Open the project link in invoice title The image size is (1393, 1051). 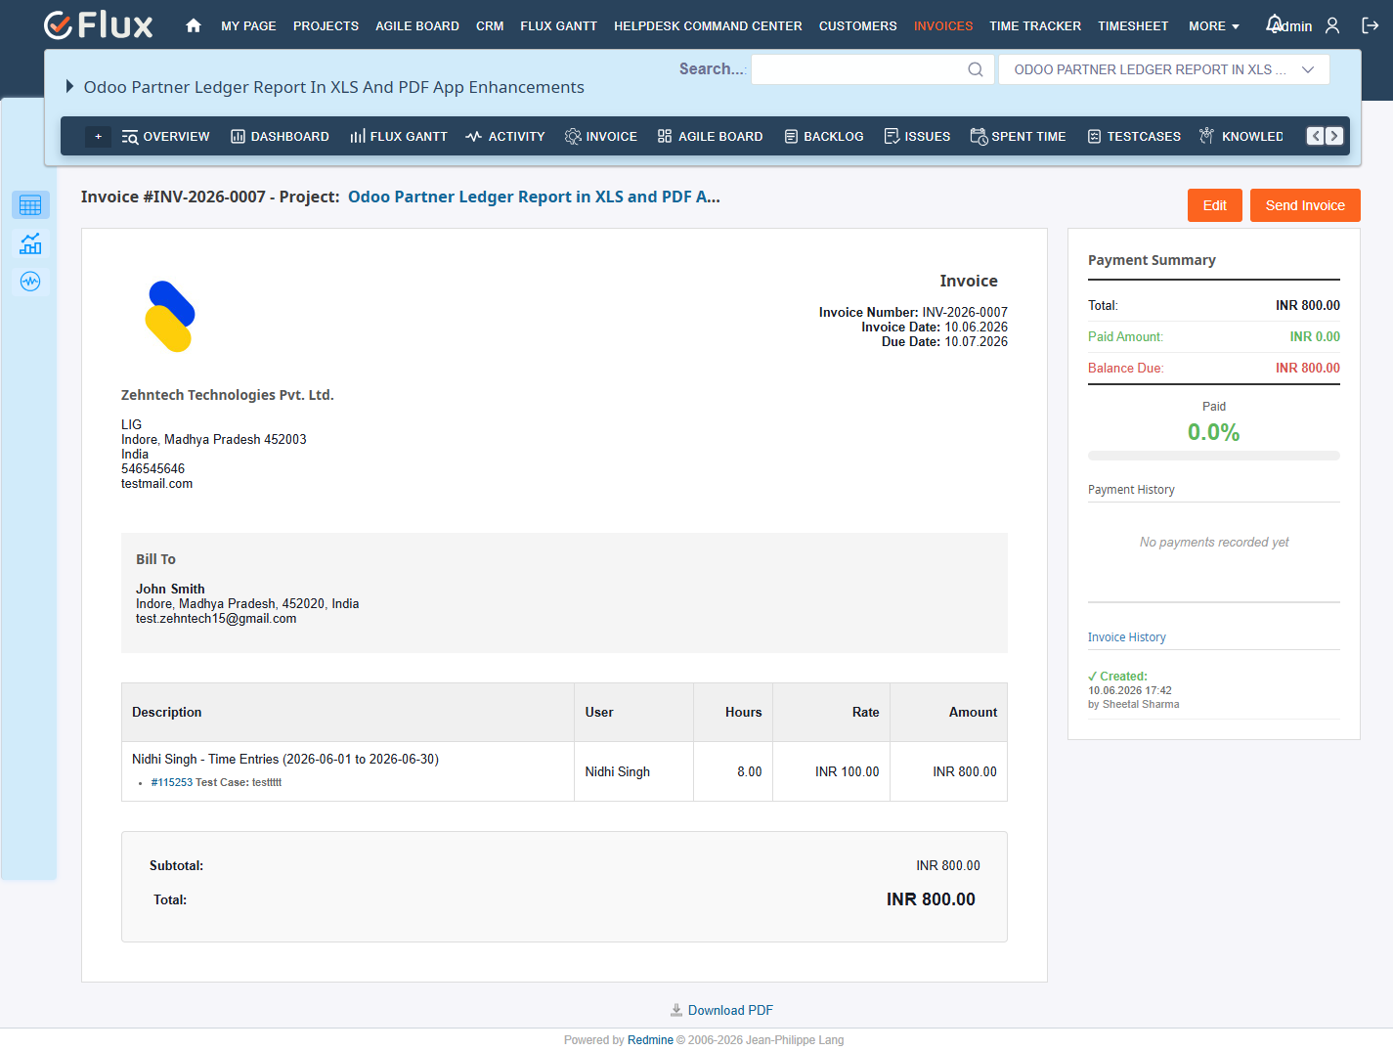[534, 197]
